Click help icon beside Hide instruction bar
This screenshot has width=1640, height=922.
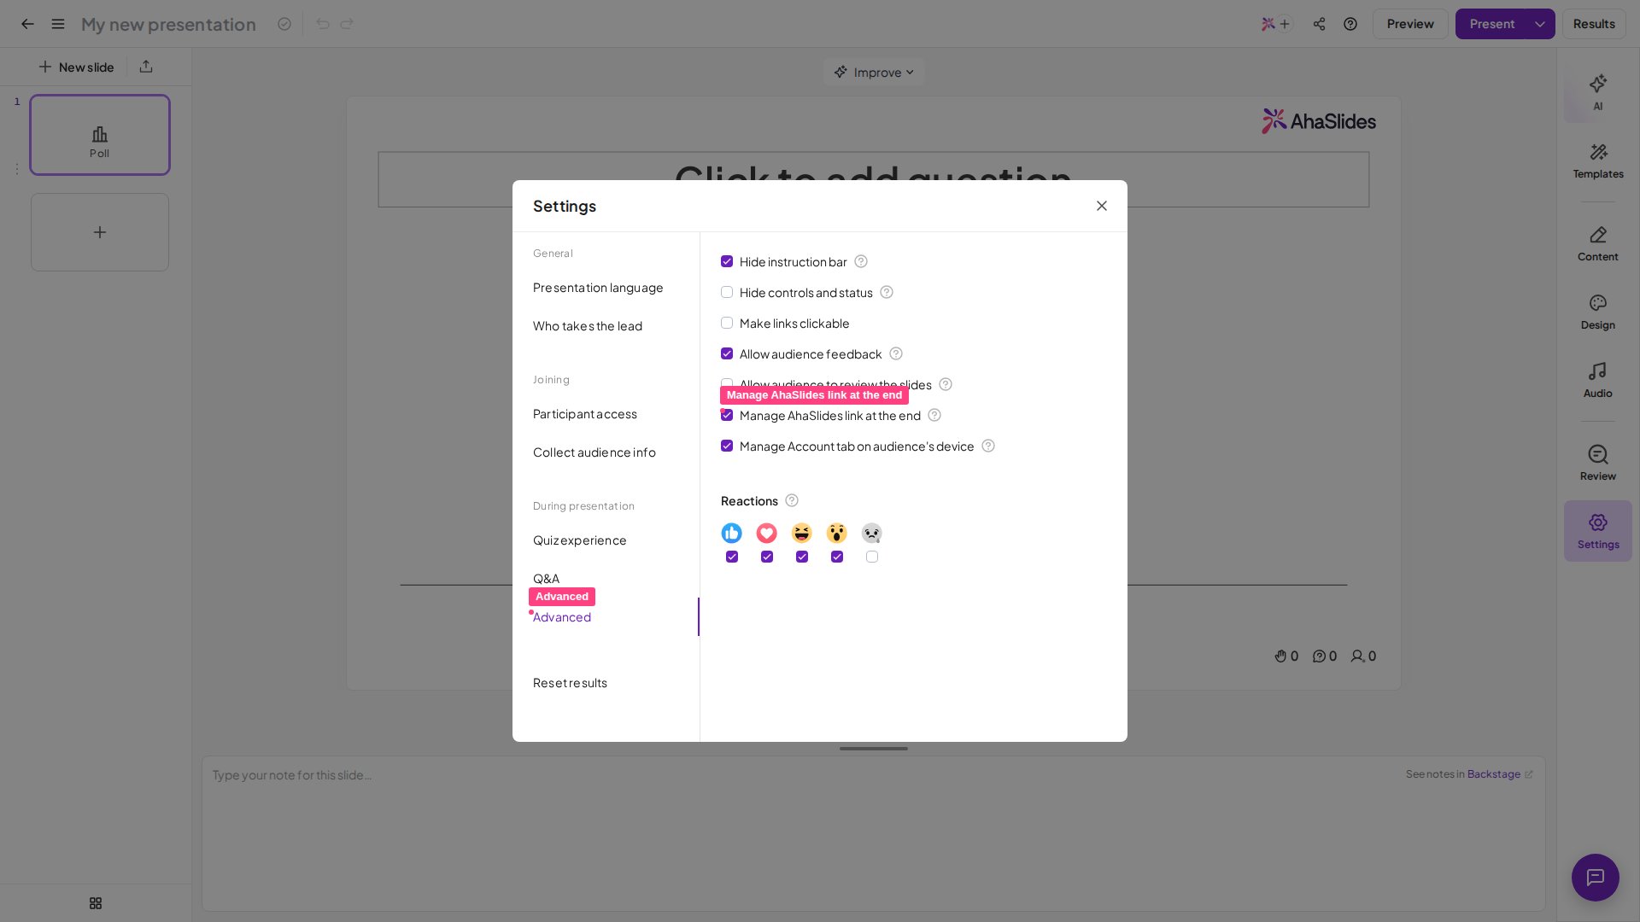point(861,262)
